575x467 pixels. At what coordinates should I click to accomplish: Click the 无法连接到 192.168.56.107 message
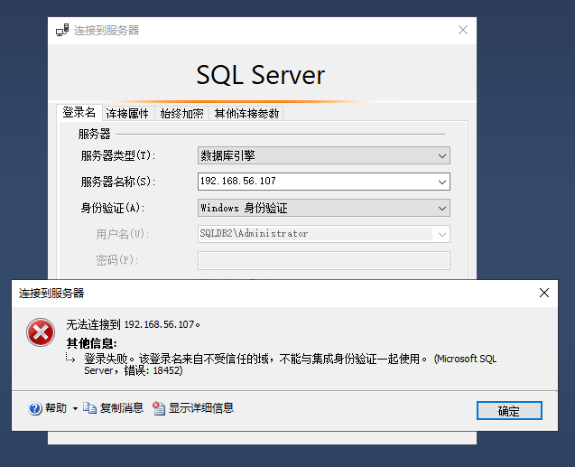coord(133,324)
